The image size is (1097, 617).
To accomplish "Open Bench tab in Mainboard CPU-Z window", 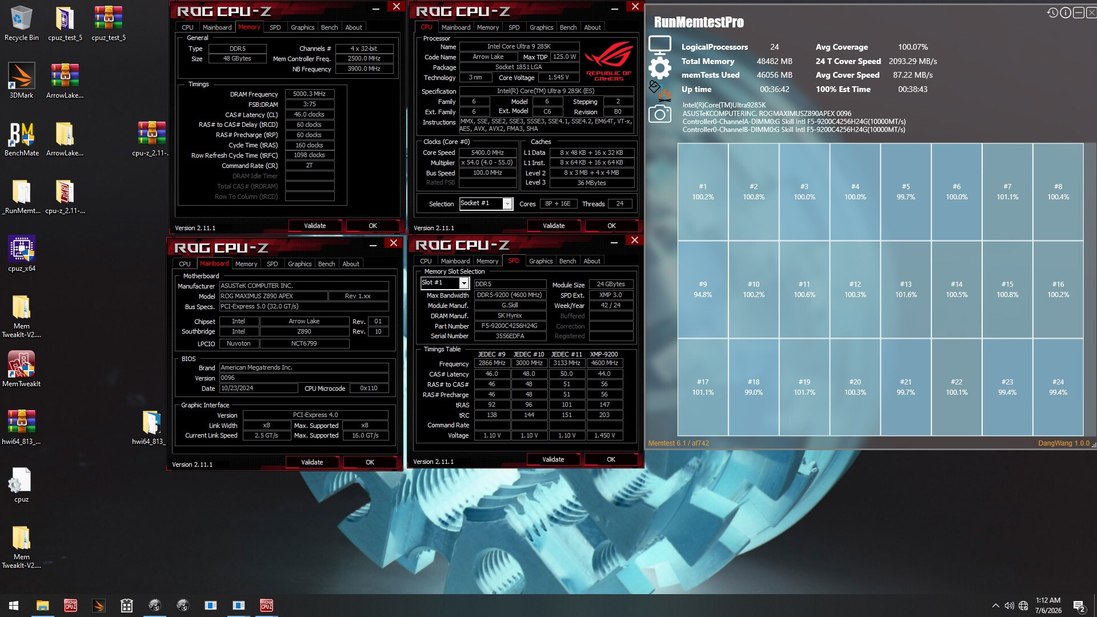I will 326,264.
